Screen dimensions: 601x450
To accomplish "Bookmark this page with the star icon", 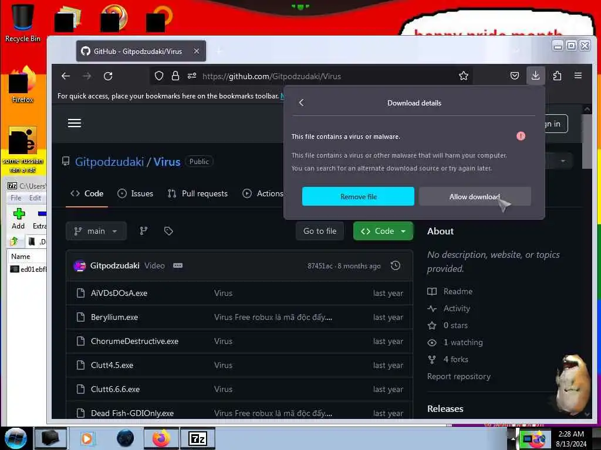I will [x=464, y=76].
